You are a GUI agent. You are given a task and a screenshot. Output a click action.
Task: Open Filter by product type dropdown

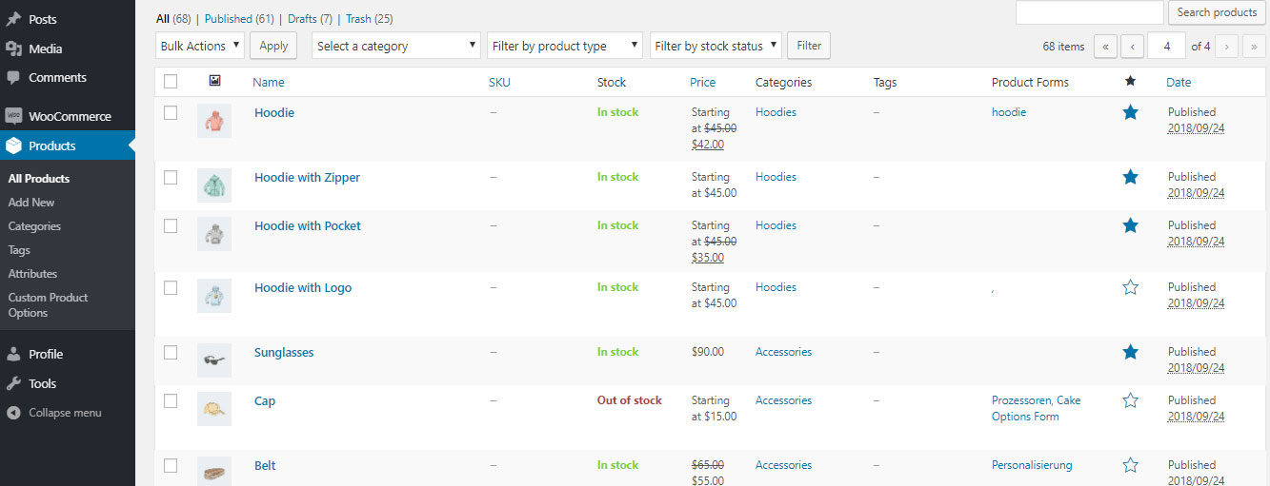[x=565, y=46]
